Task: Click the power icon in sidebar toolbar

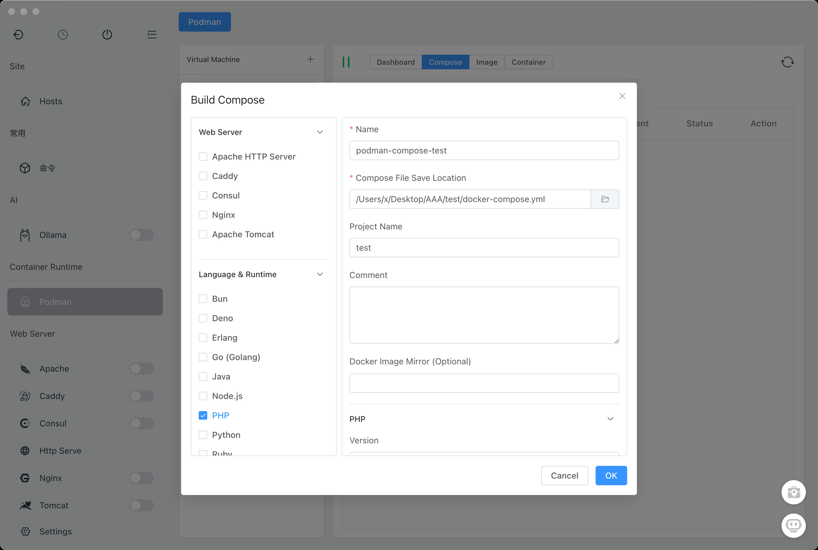Action: pos(107,34)
